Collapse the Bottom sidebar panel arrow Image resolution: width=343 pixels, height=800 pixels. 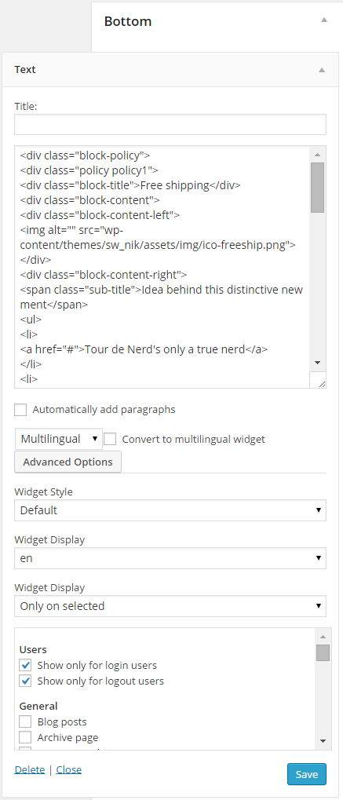(323, 20)
